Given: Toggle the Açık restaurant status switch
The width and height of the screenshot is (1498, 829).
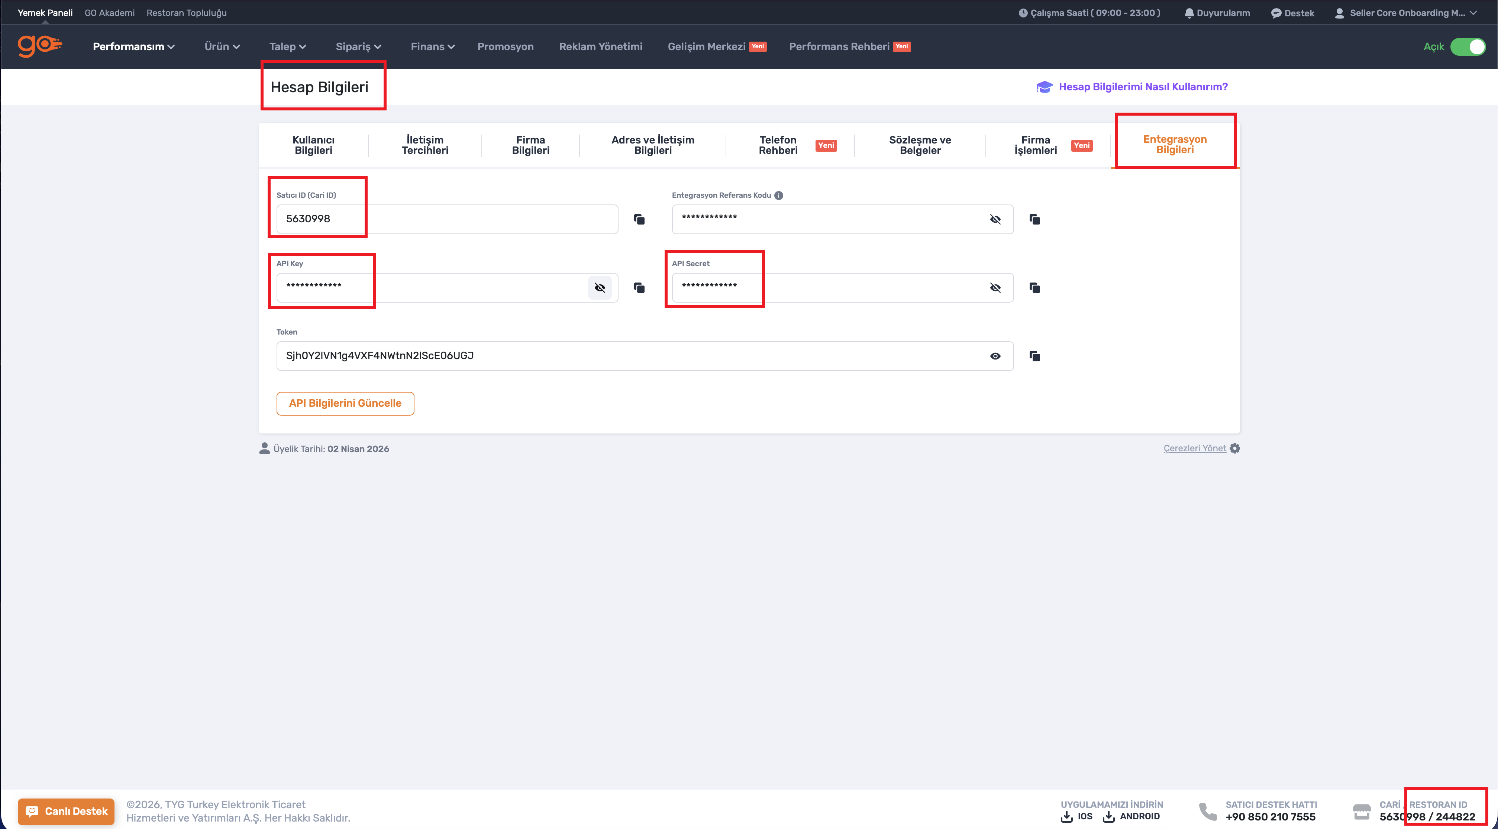Looking at the screenshot, I should (x=1467, y=46).
